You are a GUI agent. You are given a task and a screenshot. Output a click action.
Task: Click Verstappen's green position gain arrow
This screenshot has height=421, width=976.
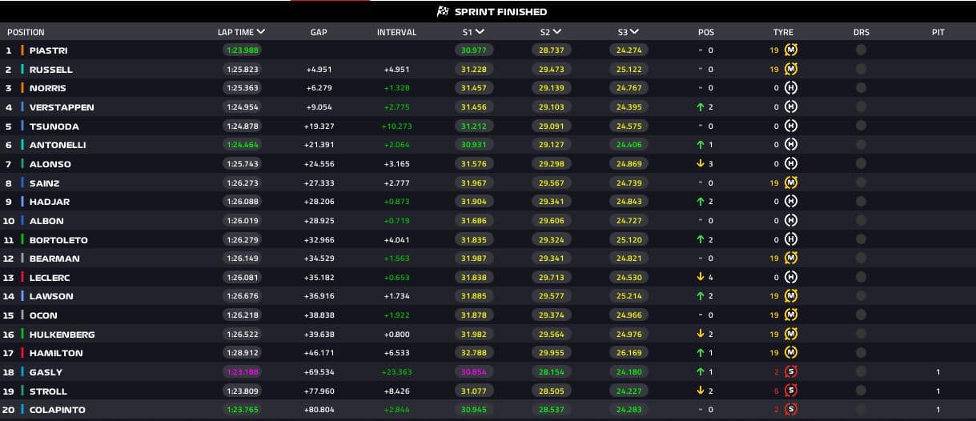pyautogui.click(x=700, y=107)
